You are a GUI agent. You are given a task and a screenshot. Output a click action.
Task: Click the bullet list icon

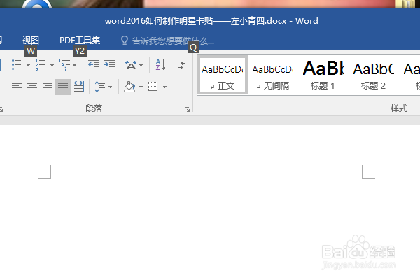pyautogui.click(x=17, y=65)
